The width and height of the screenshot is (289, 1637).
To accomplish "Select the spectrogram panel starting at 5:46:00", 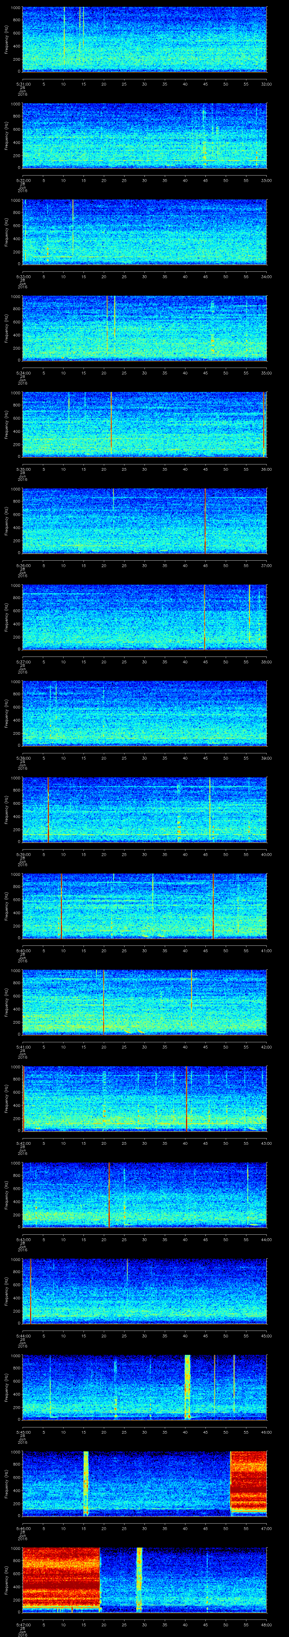I will click(144, 1483).
